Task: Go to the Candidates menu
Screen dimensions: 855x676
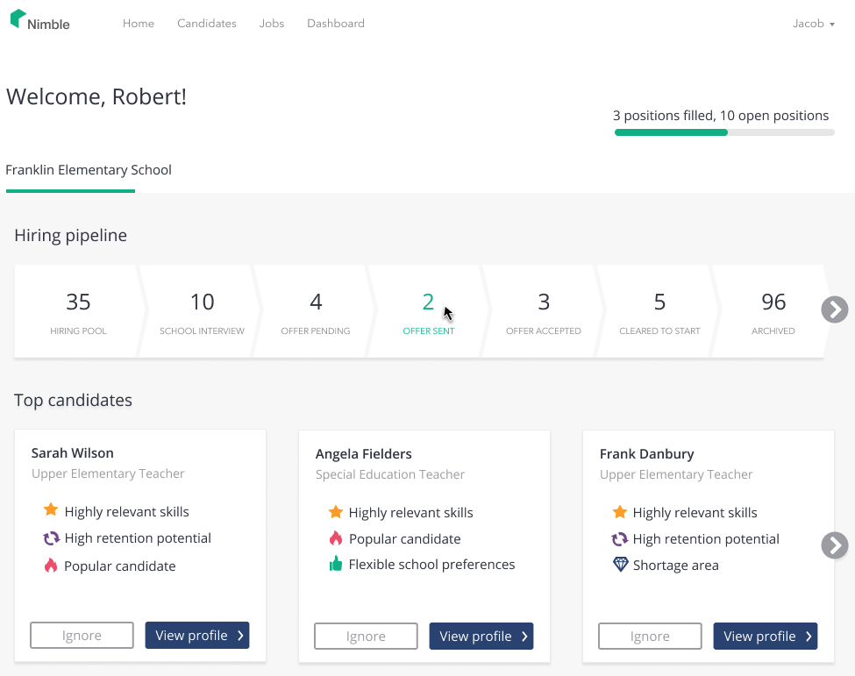Action: [x=207, y=24]
